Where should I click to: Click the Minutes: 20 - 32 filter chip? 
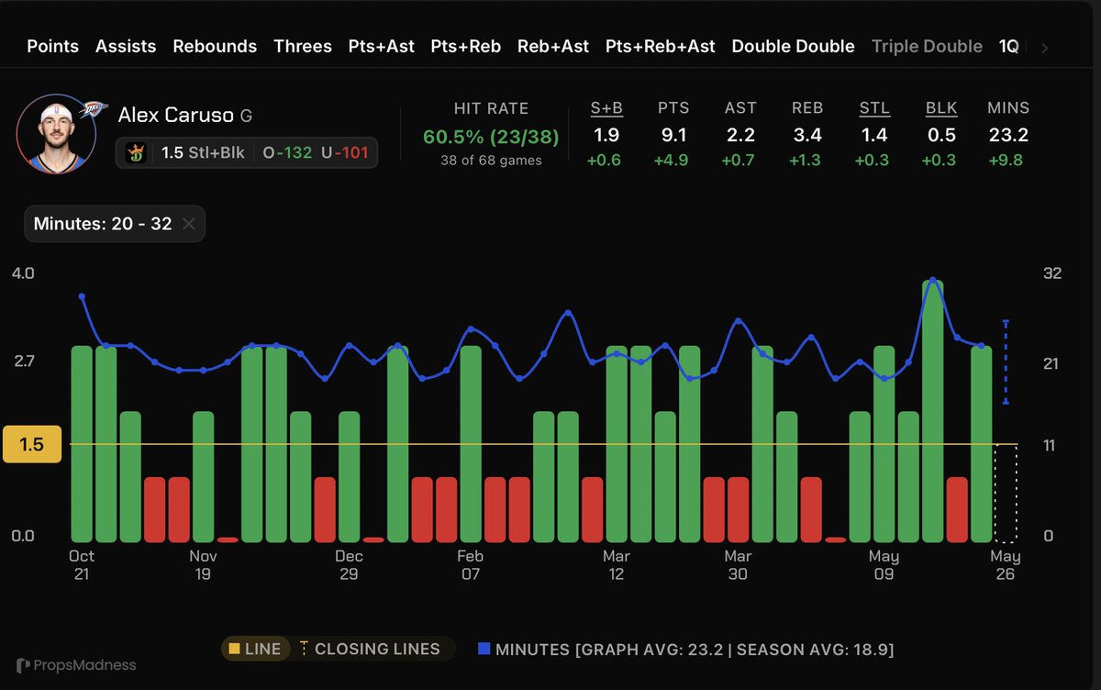pos(115,224)
